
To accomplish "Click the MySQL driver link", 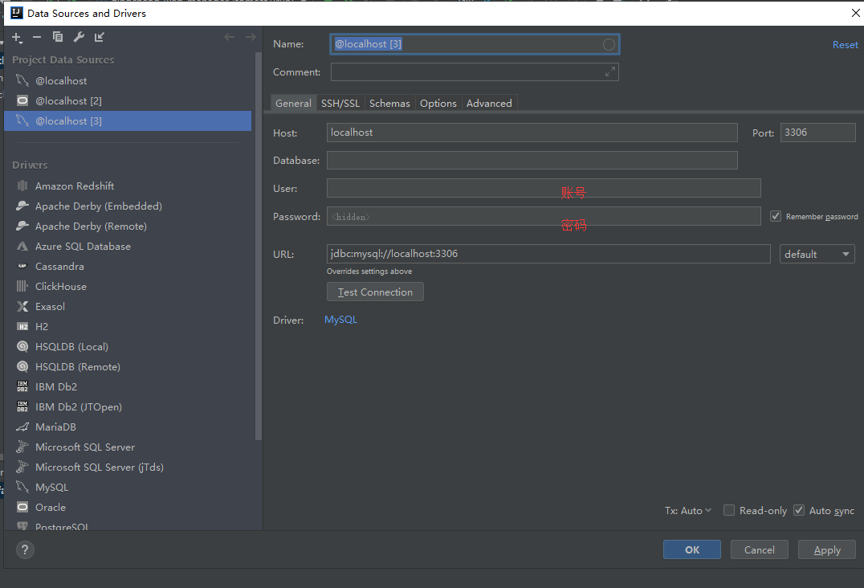I will [x=340, y=320].
